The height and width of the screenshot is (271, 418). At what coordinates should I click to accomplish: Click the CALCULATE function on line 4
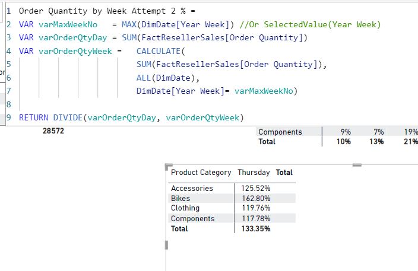pos(159,51)
